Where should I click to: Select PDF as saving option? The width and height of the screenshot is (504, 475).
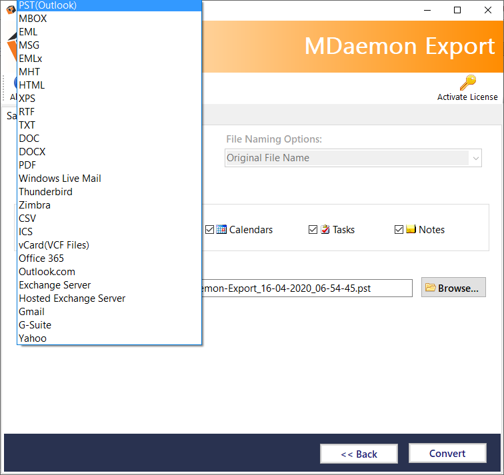point(109,165)
